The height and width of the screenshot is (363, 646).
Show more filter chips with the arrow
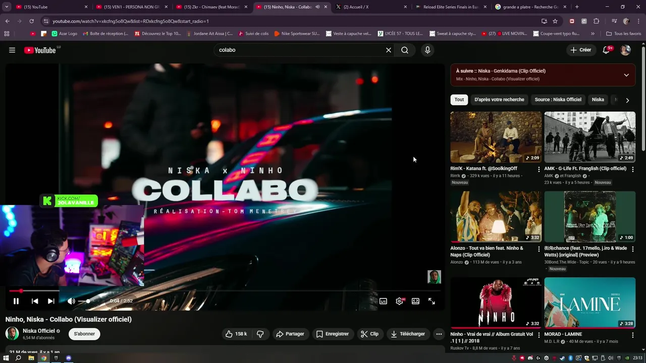point(627,100)
